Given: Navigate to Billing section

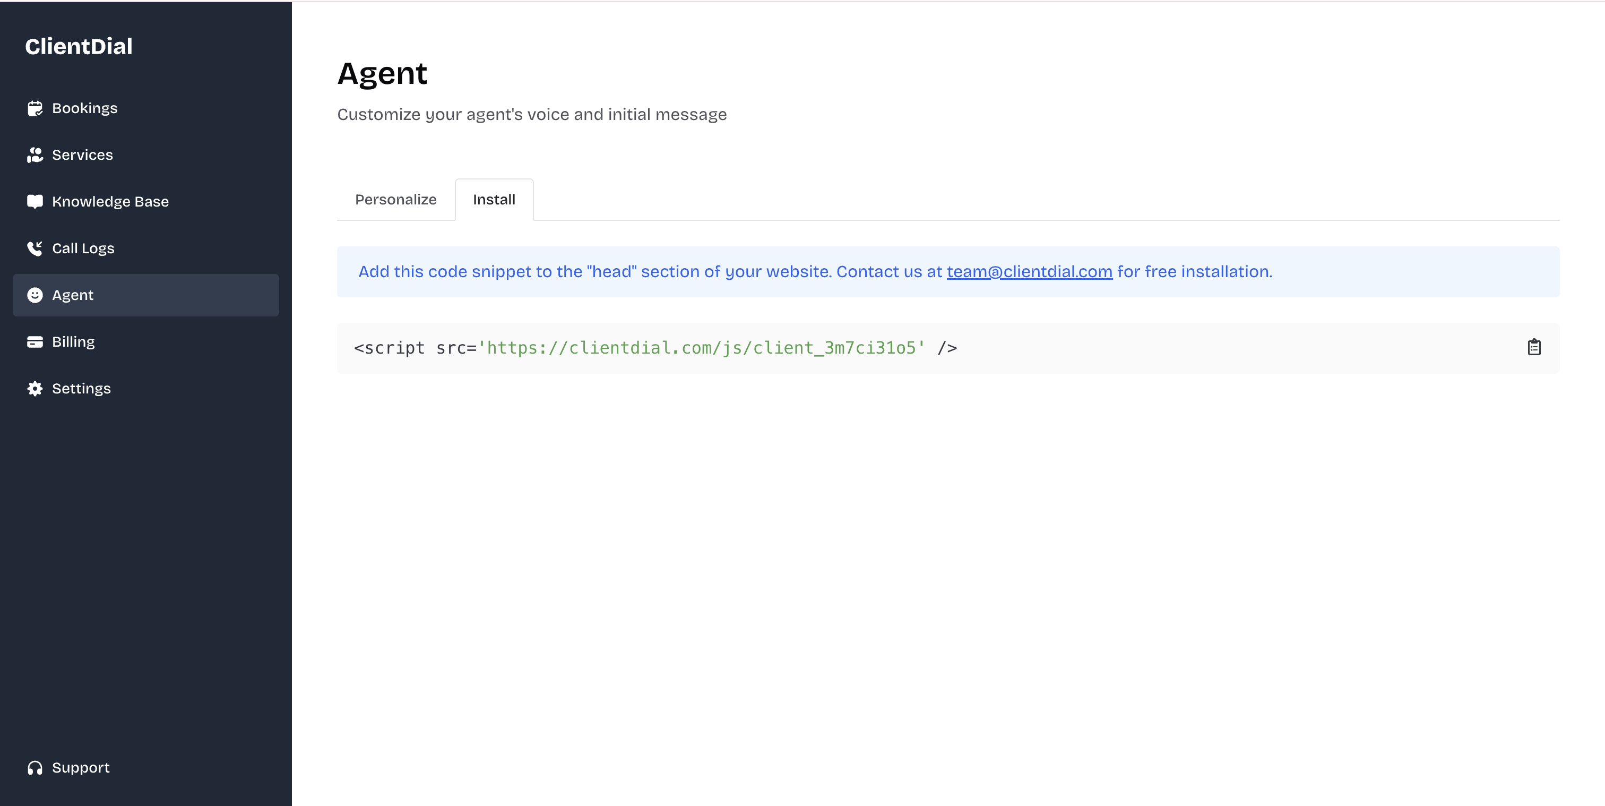Looking at the screenshot, I should pyautogui.click(x=74, y=341).
